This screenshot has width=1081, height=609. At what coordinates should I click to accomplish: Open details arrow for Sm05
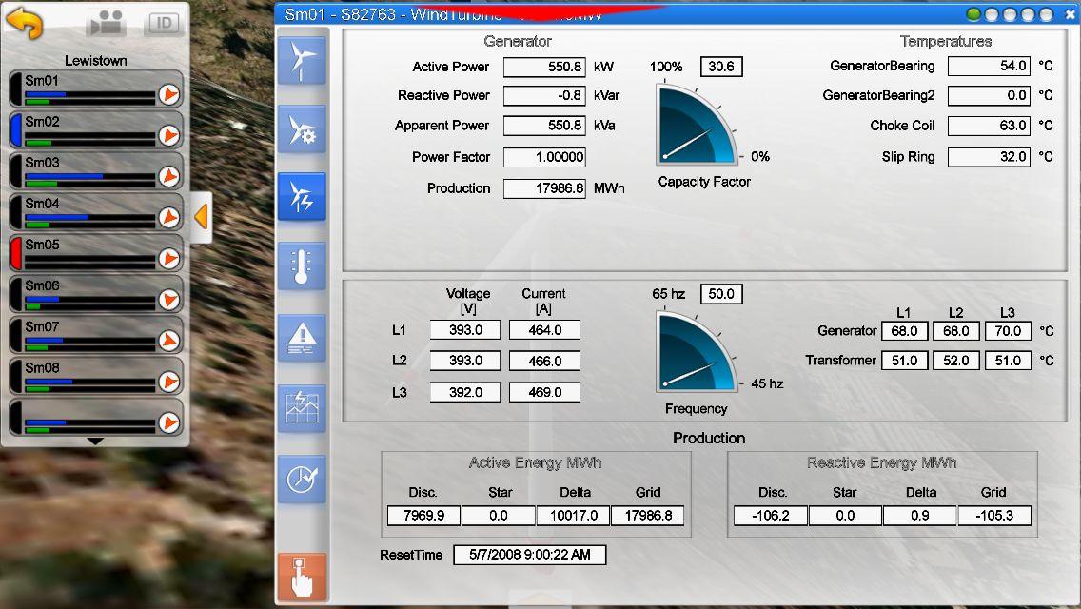(x=168, y=258)
